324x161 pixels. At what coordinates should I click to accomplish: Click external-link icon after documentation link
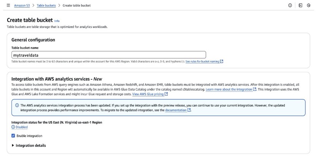[189, 110]
